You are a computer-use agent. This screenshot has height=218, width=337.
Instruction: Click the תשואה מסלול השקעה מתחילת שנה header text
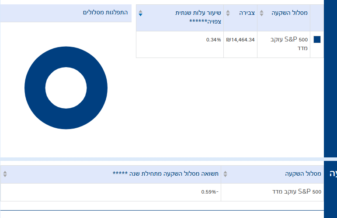point(166,174)
